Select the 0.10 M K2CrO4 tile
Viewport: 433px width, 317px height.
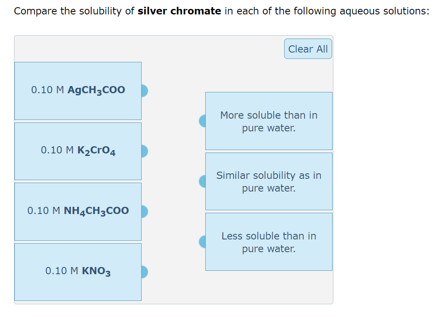pos(78,151)
